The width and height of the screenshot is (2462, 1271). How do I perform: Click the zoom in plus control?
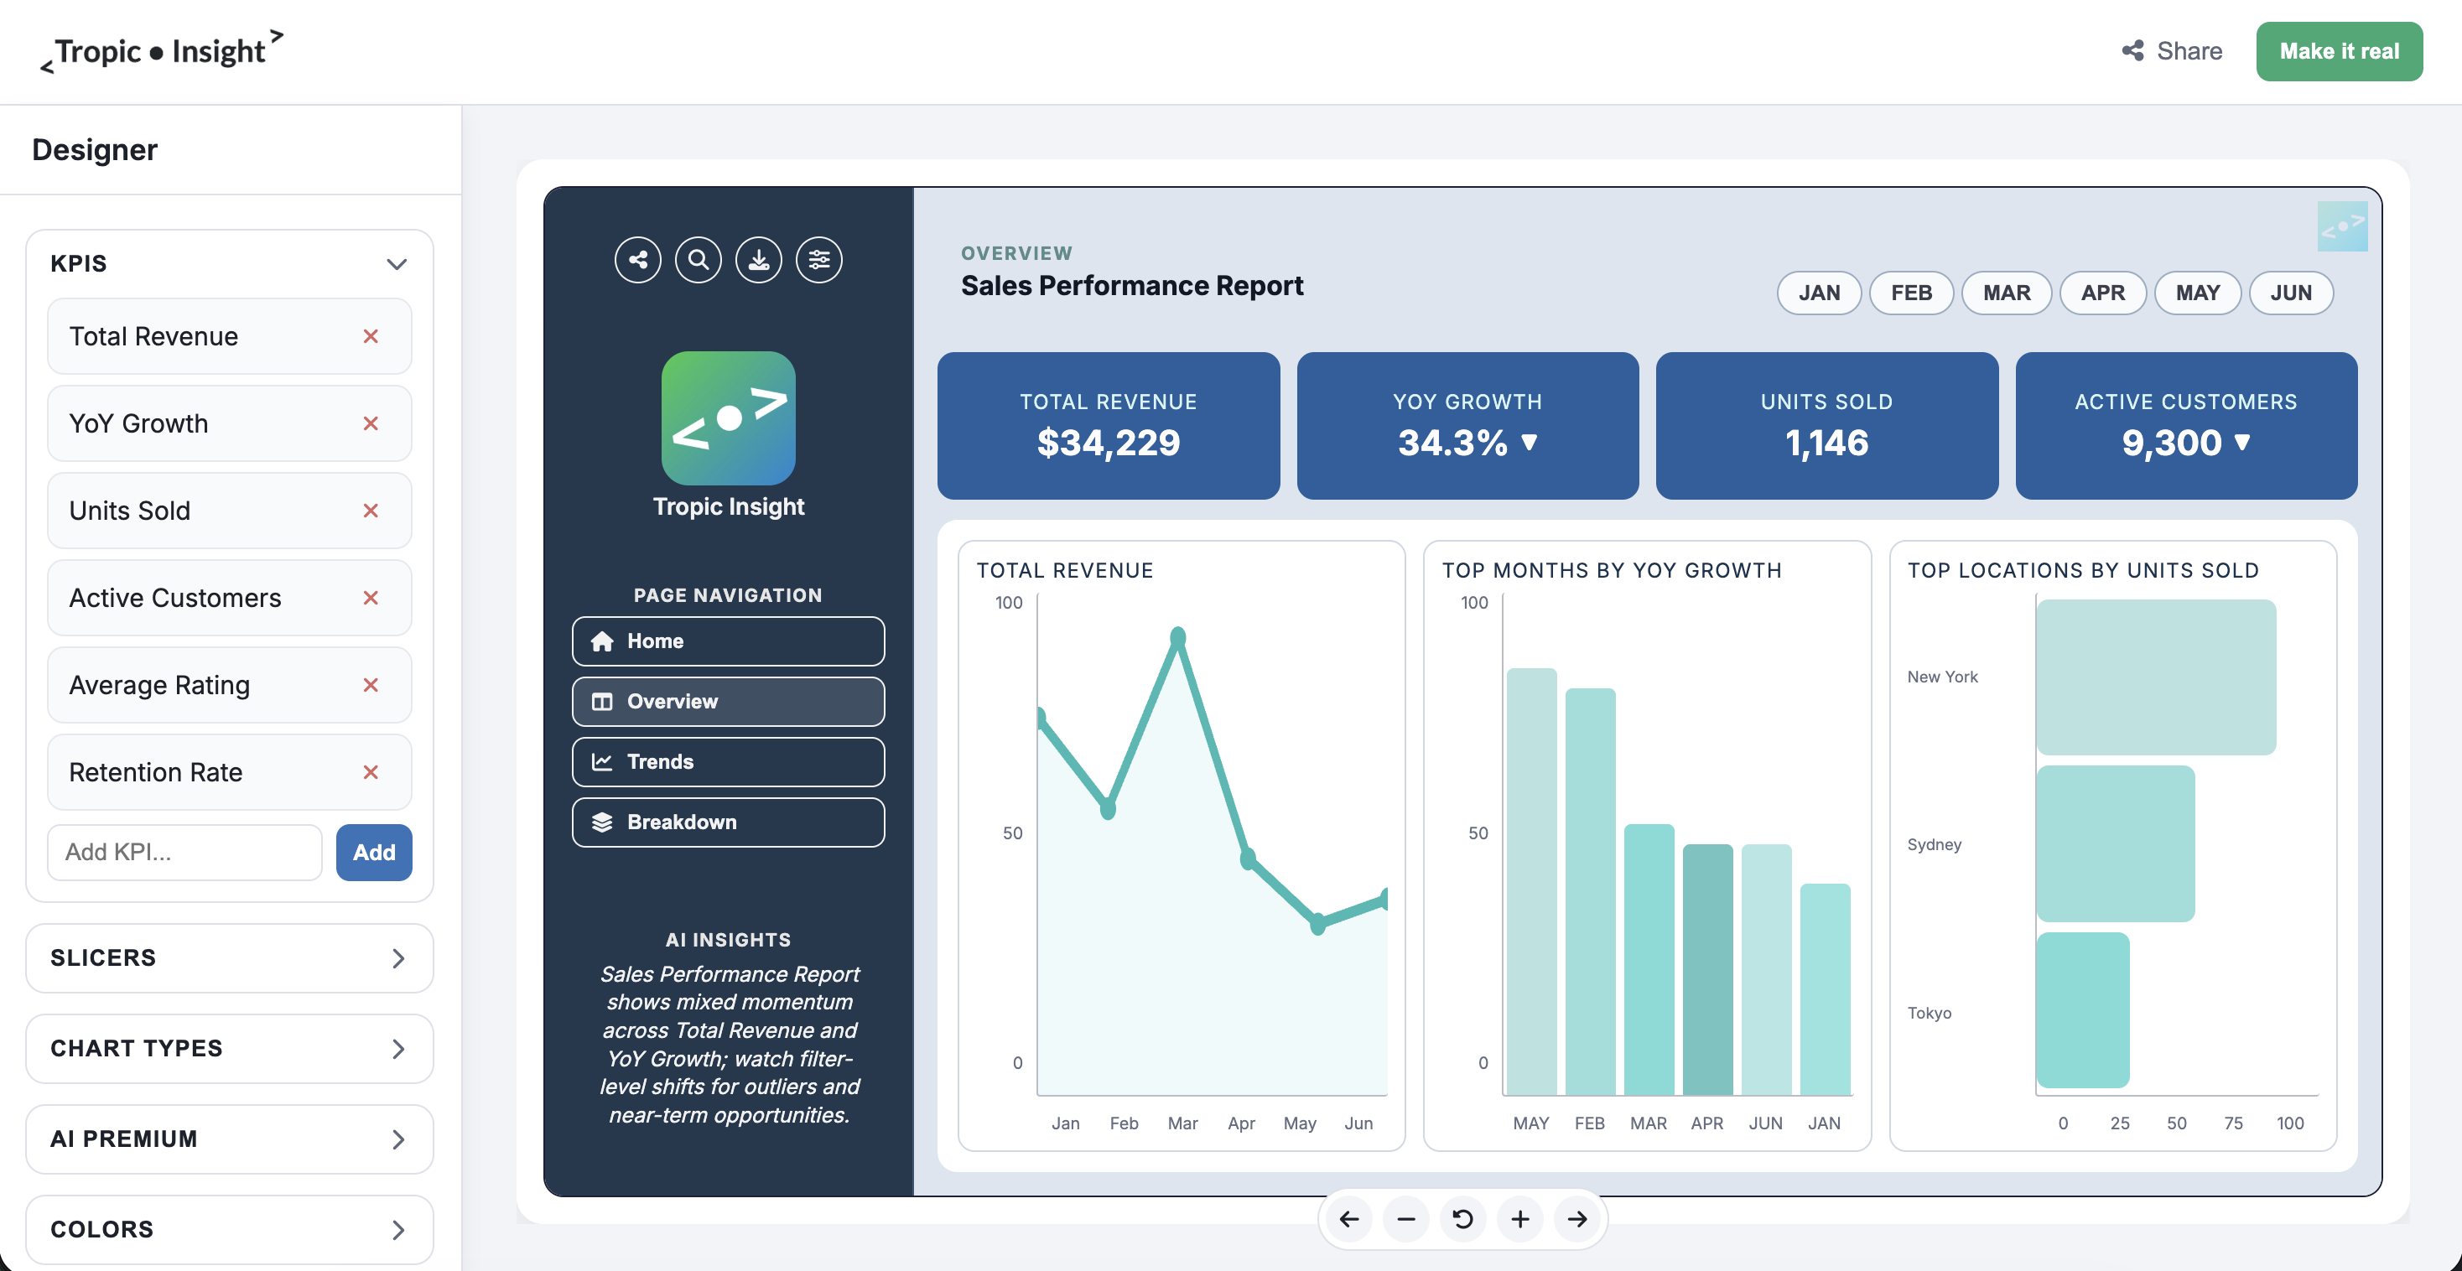1519,1219
